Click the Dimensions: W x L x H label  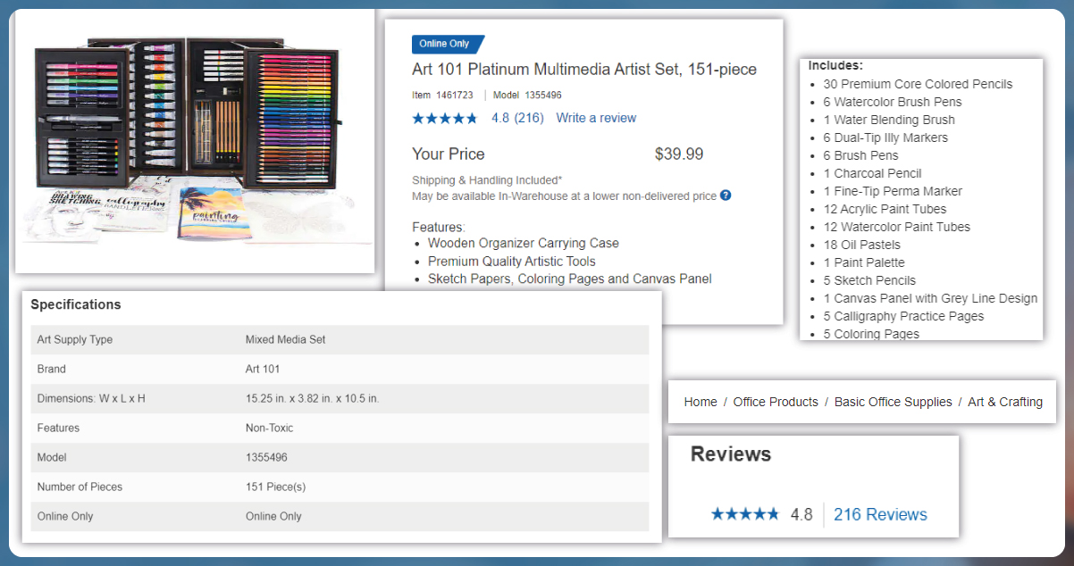[91, 398]
